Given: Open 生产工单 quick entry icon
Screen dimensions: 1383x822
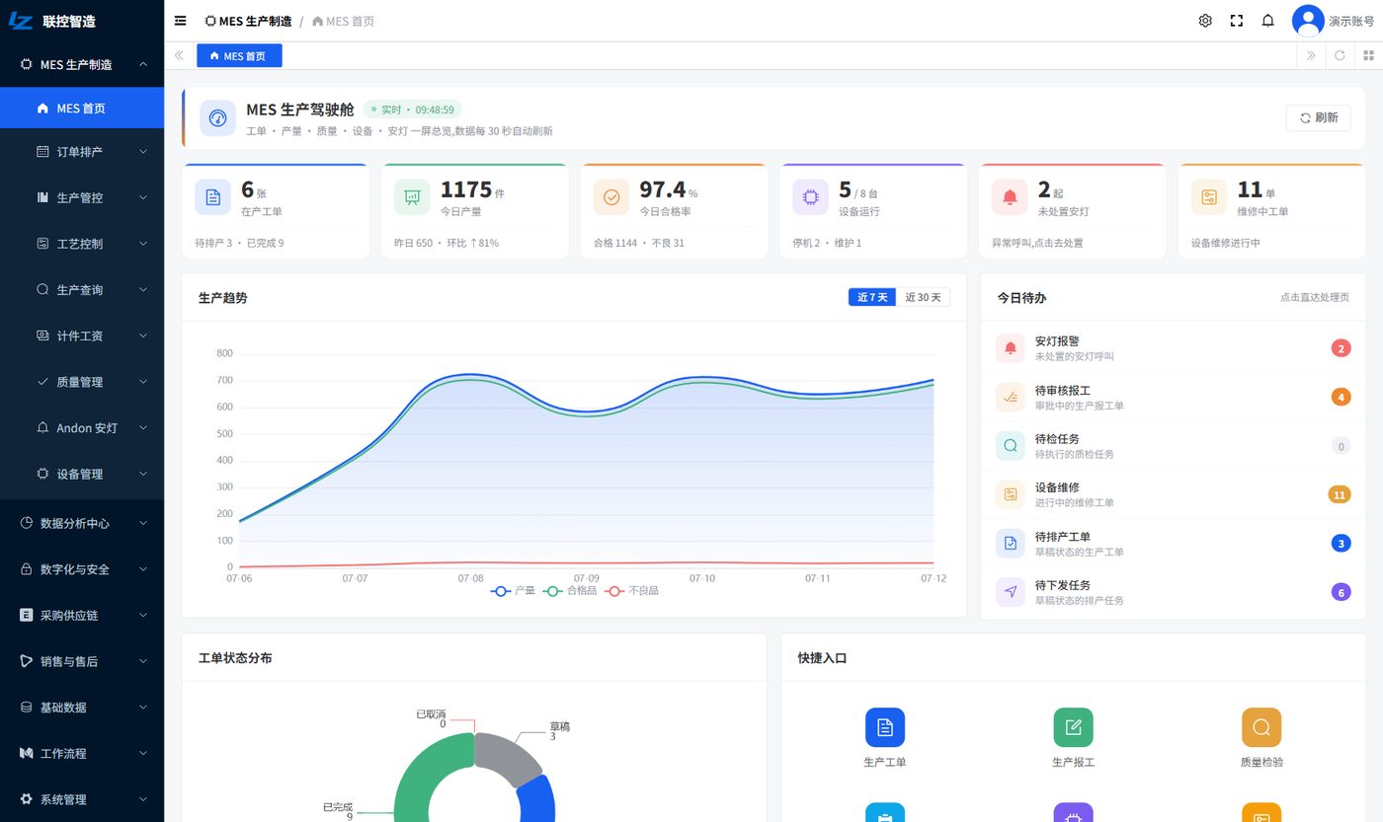Looking at the screenshot, I should (885, 727).
